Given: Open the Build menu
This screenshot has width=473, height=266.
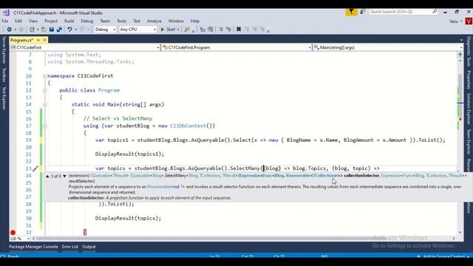Looking at the screenshot, I should tap(69, 21).
